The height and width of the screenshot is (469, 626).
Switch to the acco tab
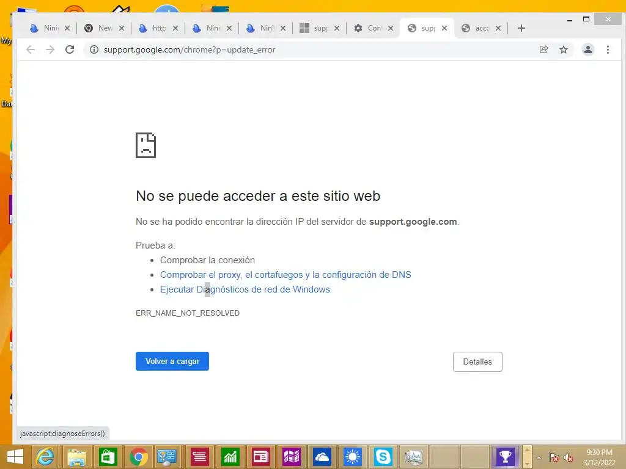[481, 28]
